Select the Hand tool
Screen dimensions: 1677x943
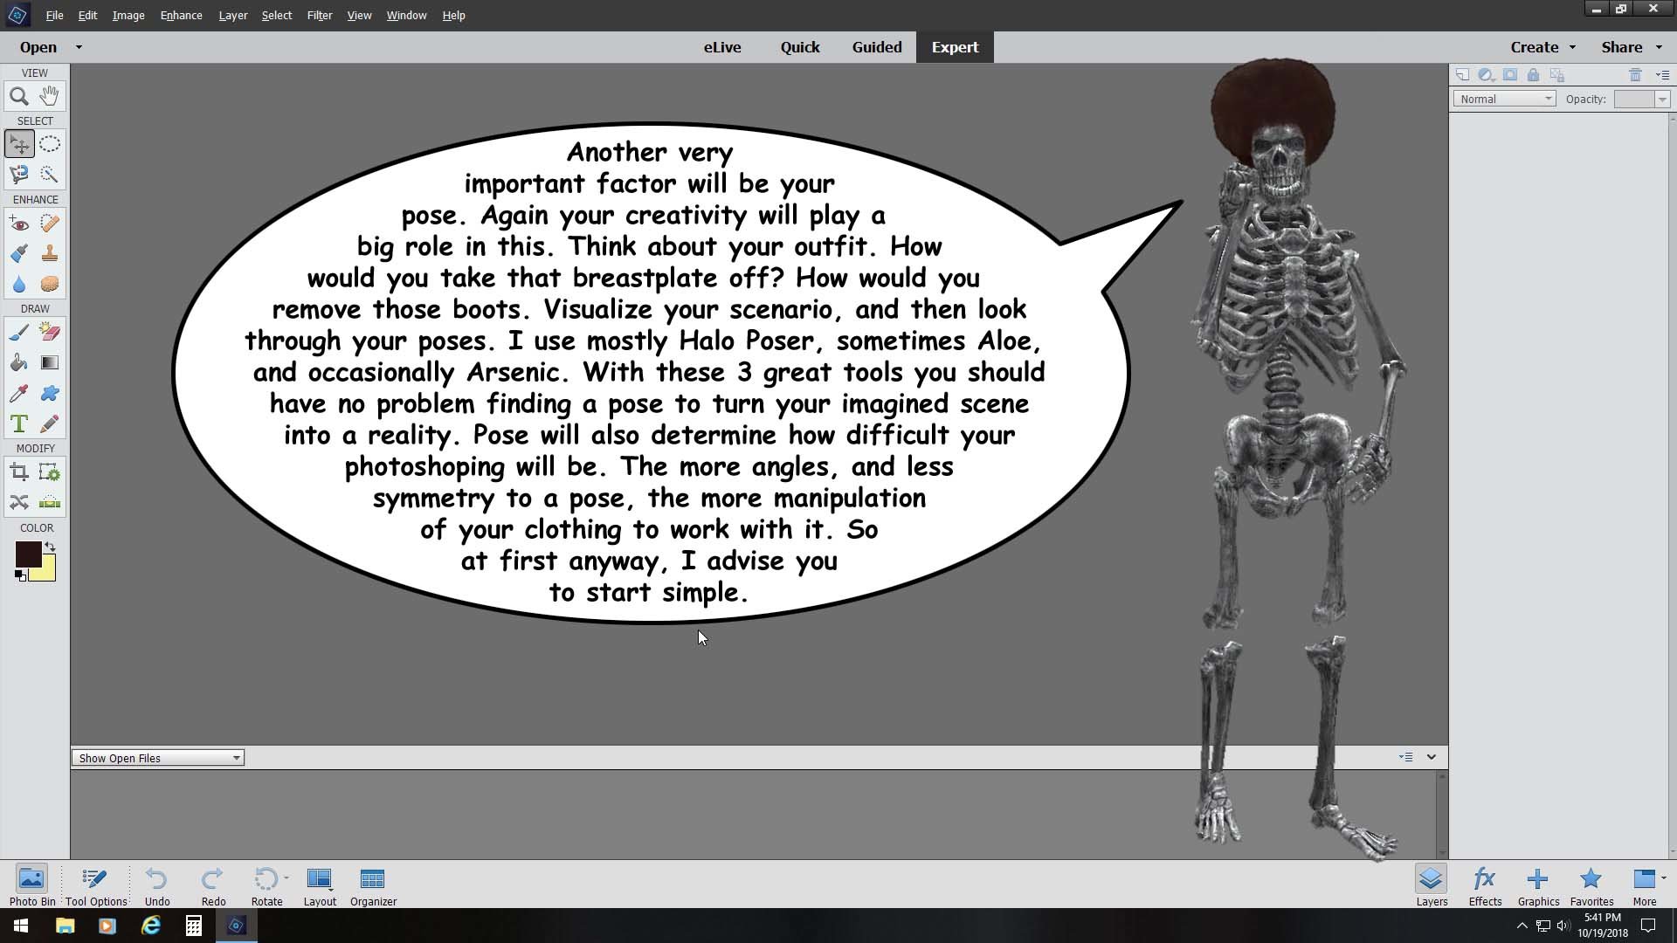coord(50,96)
